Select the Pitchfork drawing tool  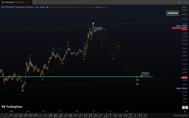pos(61,116)
